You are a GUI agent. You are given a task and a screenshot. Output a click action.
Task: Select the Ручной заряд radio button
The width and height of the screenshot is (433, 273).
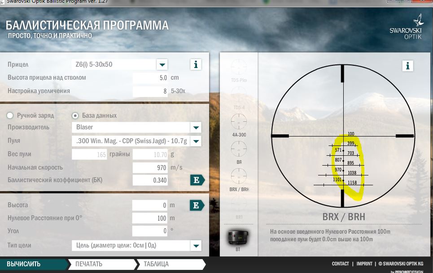[x=10, y=115]
